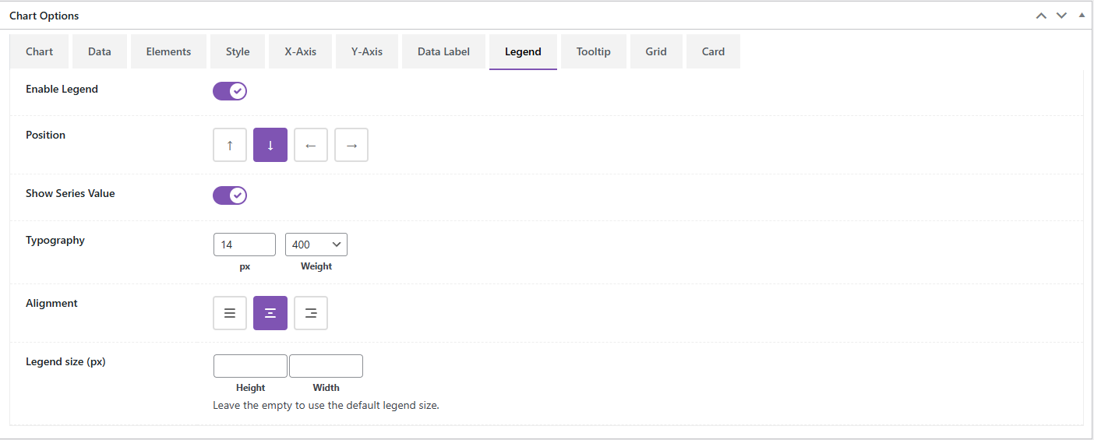Viewport: 1094px width, 440px height.
Task: Collapse the Chart Options panel triangle
Action: (1082, 16)
